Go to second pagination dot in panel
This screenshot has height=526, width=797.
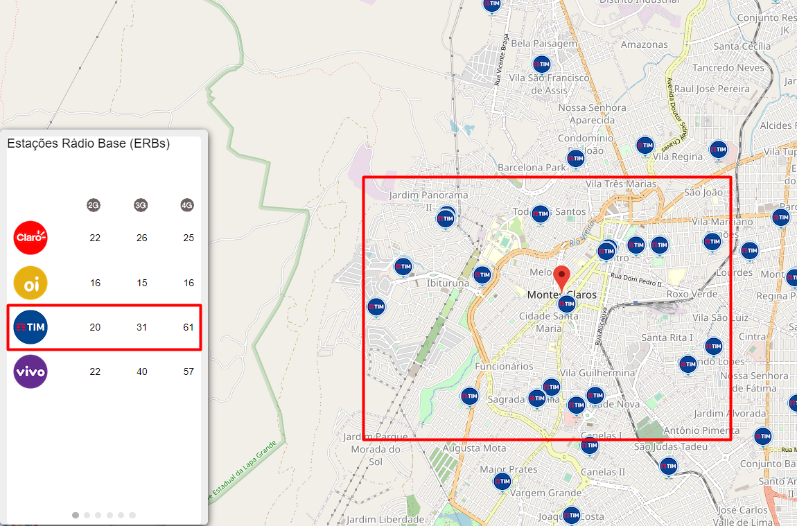coord(87,515)
